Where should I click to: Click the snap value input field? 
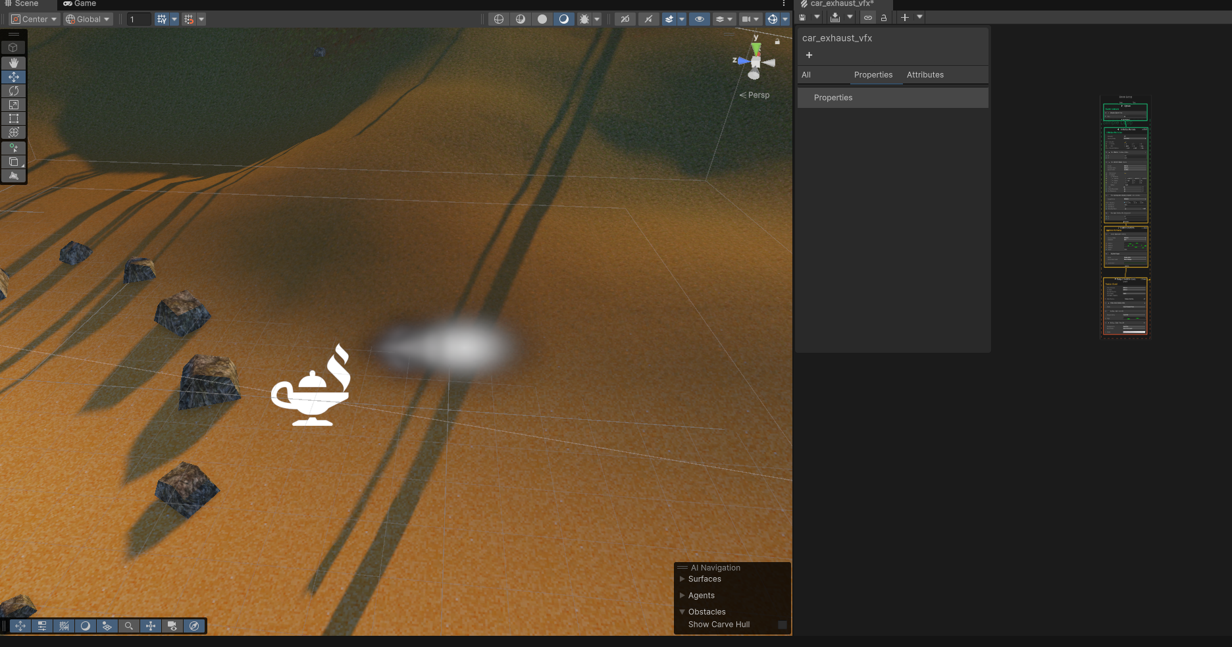tap(139, 19)
